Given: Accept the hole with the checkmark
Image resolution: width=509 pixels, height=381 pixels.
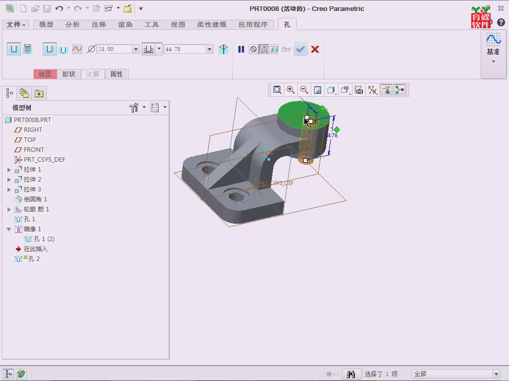Looking at the screenshot, I should pos(301,49).
